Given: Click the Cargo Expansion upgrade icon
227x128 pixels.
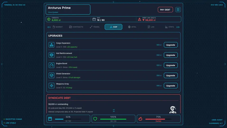Looking at the screenshot, I should 51,45.
